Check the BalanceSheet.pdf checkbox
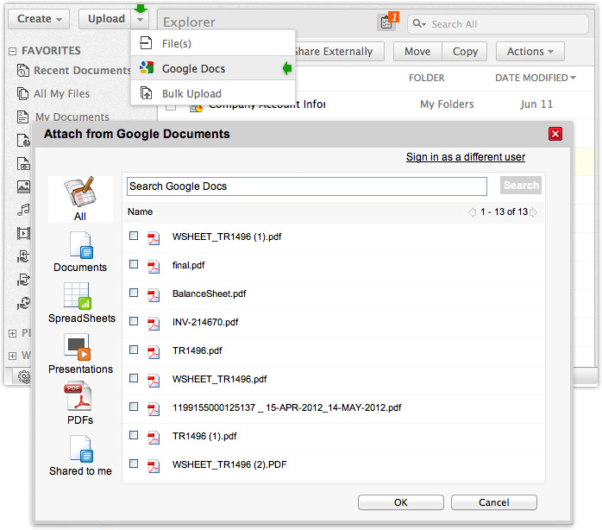Screen dimensions: 602x530 tap(134, 293)
